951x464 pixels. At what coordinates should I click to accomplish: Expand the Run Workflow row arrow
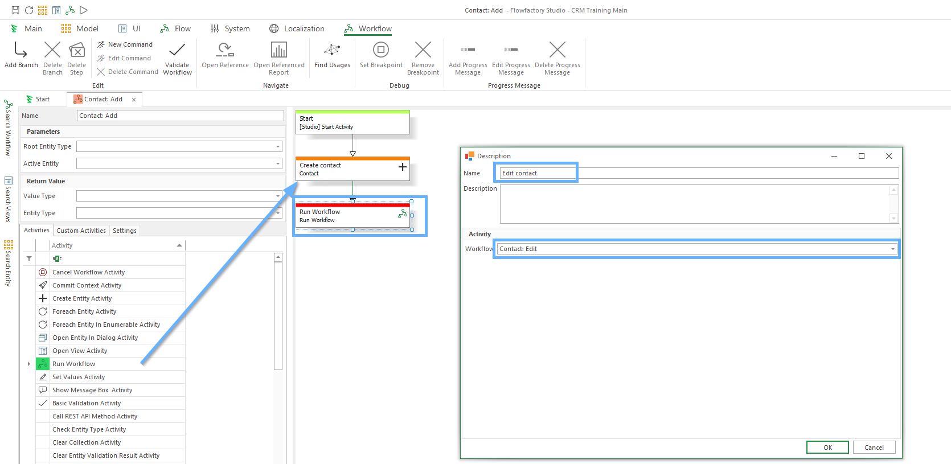click(29, 364)
